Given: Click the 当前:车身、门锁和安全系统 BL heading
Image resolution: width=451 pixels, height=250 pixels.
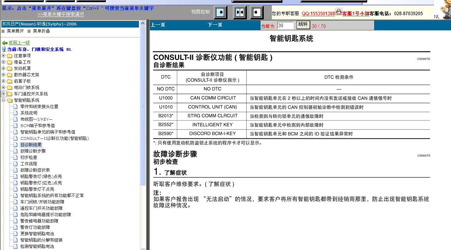Looking at the screenshot, I should pos(39,49).
